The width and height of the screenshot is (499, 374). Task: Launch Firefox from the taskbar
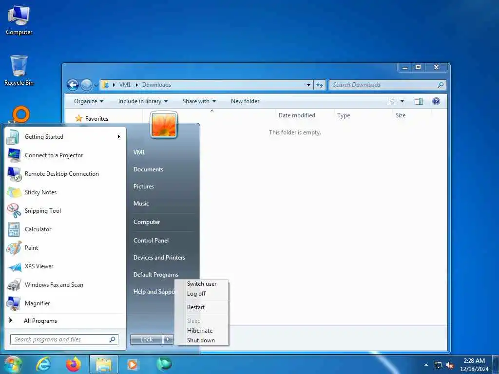[x=74, y=364]
